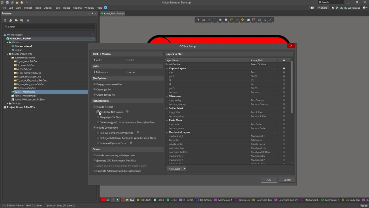Click the open project icon in title bar

tap(22, 3)
